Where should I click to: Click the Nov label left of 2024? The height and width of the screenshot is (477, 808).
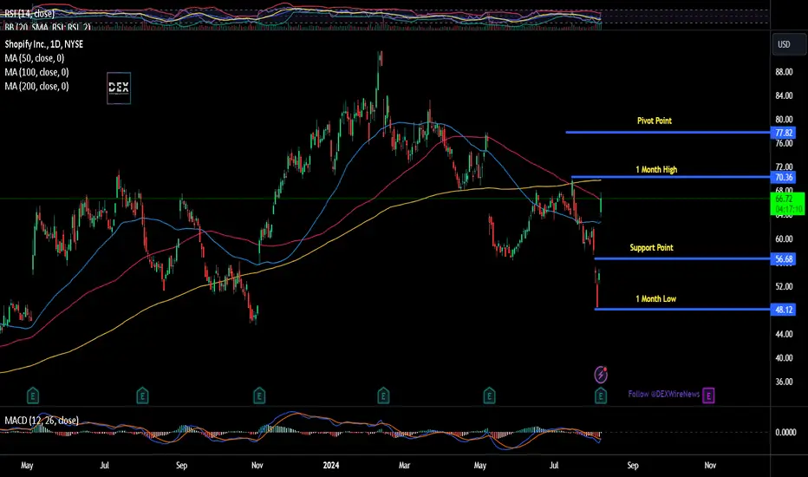point(257,465)
